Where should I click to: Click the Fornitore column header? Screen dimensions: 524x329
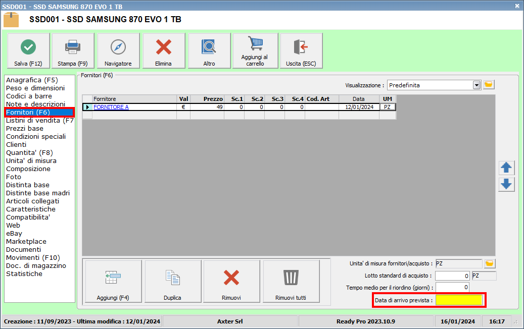(134, 99)
